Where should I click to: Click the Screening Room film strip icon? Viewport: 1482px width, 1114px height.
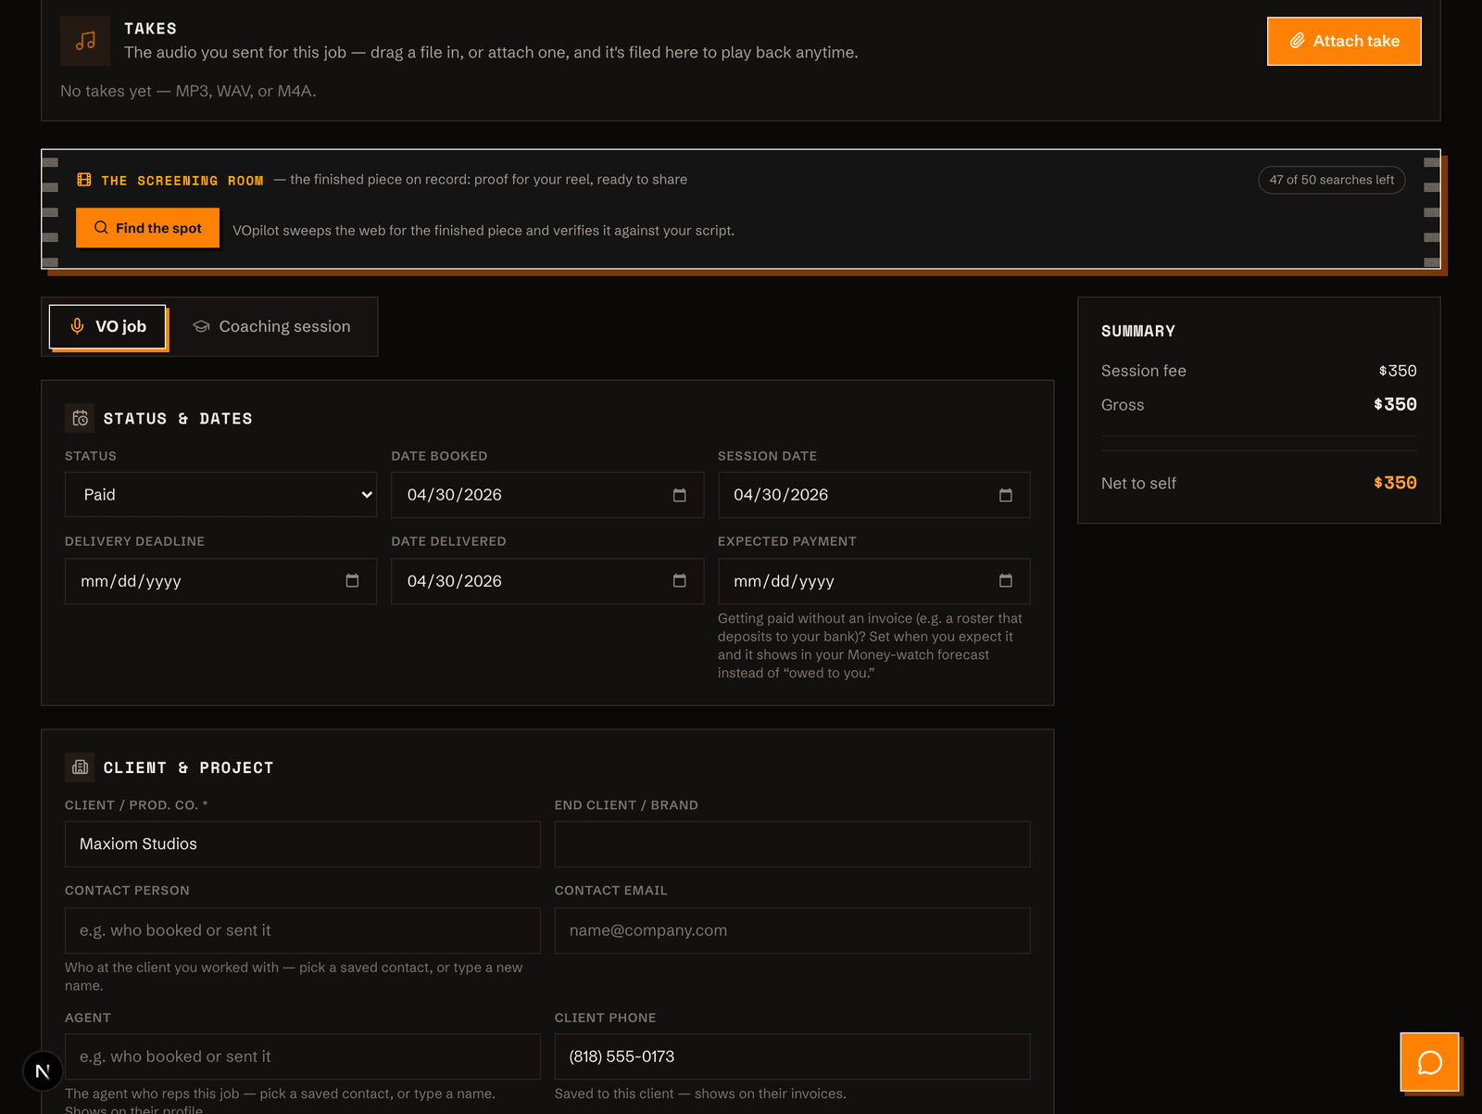tap(84, 180)
